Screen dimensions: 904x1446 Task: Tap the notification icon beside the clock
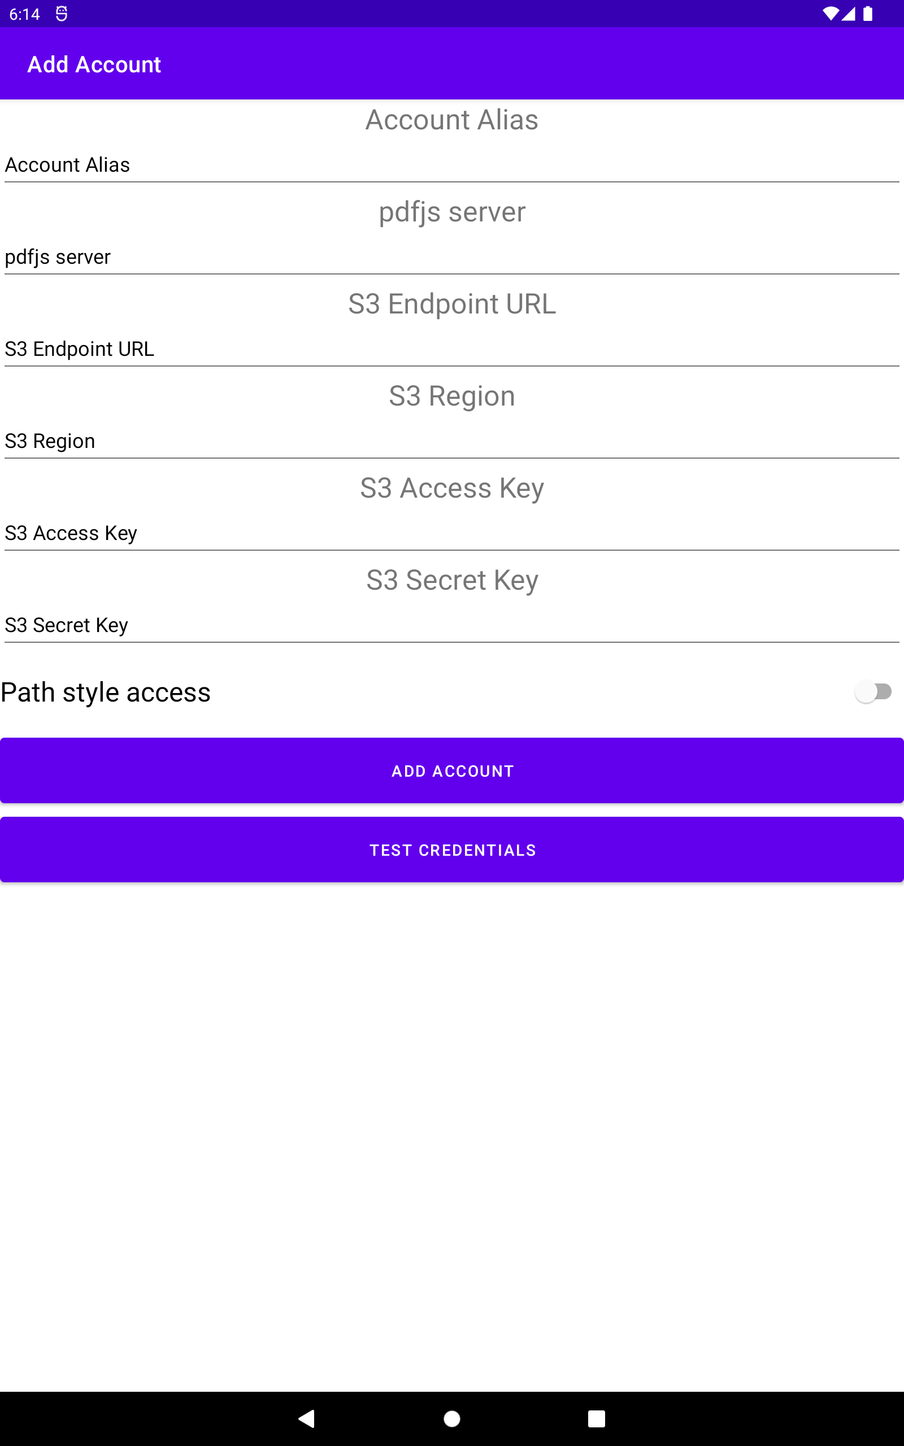click(x=62, y=14)
